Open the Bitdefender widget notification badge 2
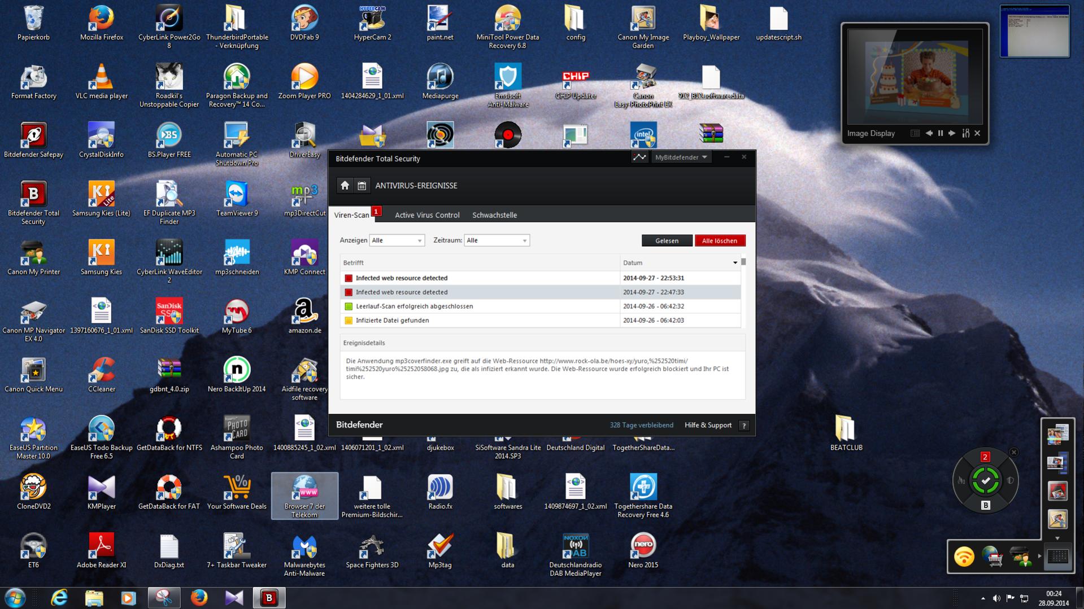 pyautogui.click(x=985, y=457)
